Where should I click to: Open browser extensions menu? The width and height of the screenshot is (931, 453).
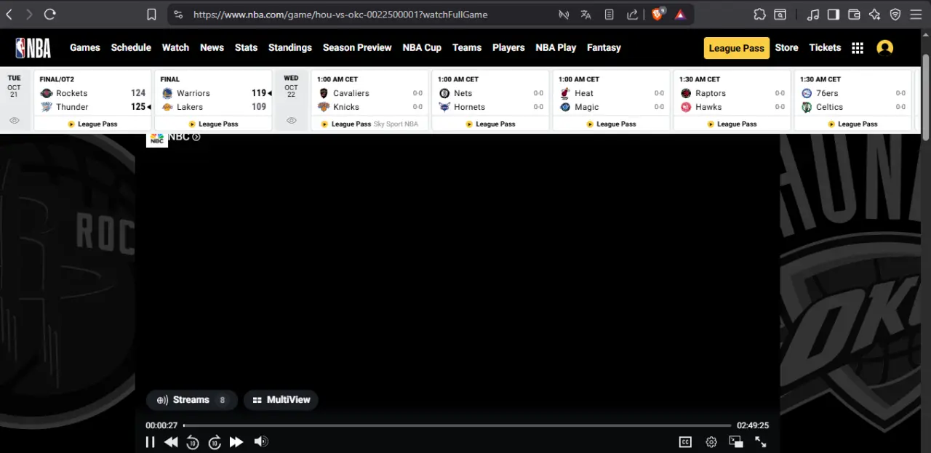759,15
